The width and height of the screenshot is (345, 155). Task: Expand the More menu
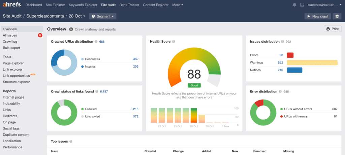tap(178, 5)
